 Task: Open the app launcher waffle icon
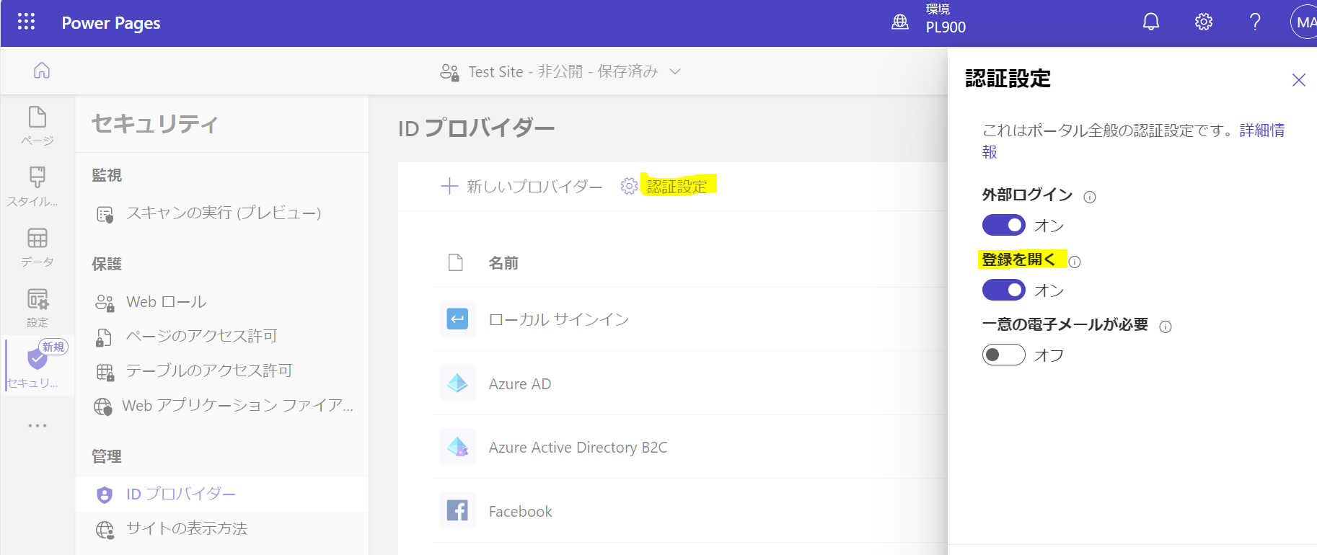coord(26,22)
